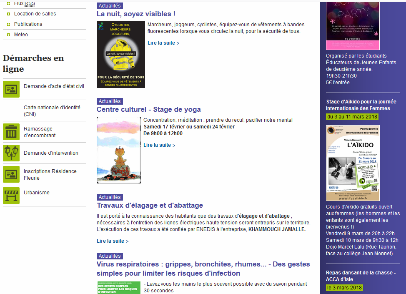Open the Meteo sidebar link
Screen dimensions: 406x294
pos(21,35)
